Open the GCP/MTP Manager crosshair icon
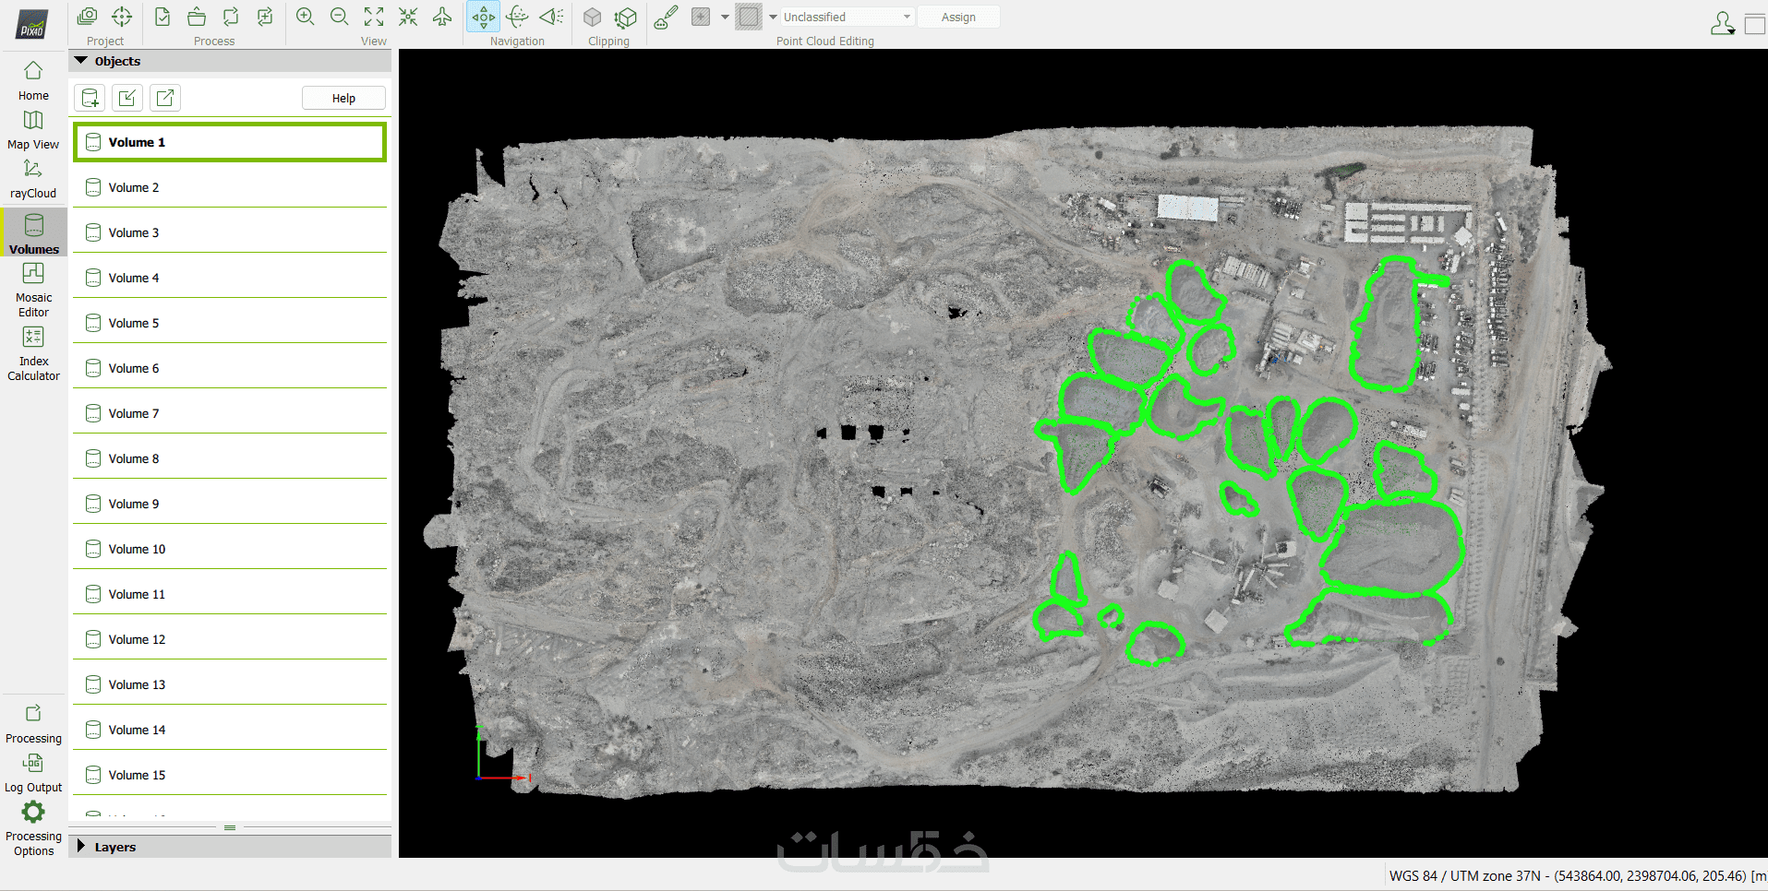Viewport: 1768px width, 891px height. [x=122, y=17]
